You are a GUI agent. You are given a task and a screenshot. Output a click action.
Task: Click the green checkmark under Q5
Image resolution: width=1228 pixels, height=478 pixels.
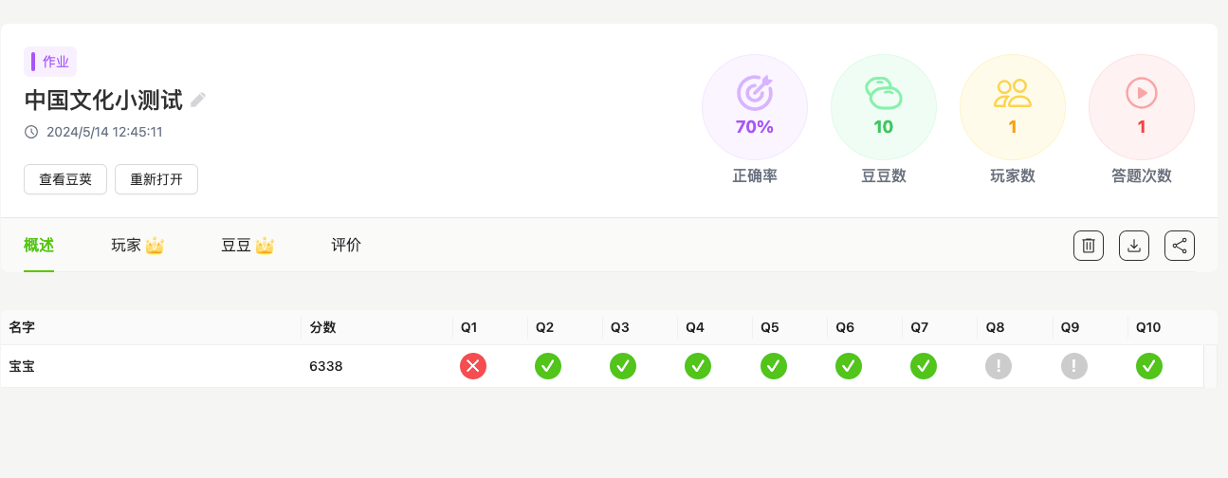click(774, 366)
